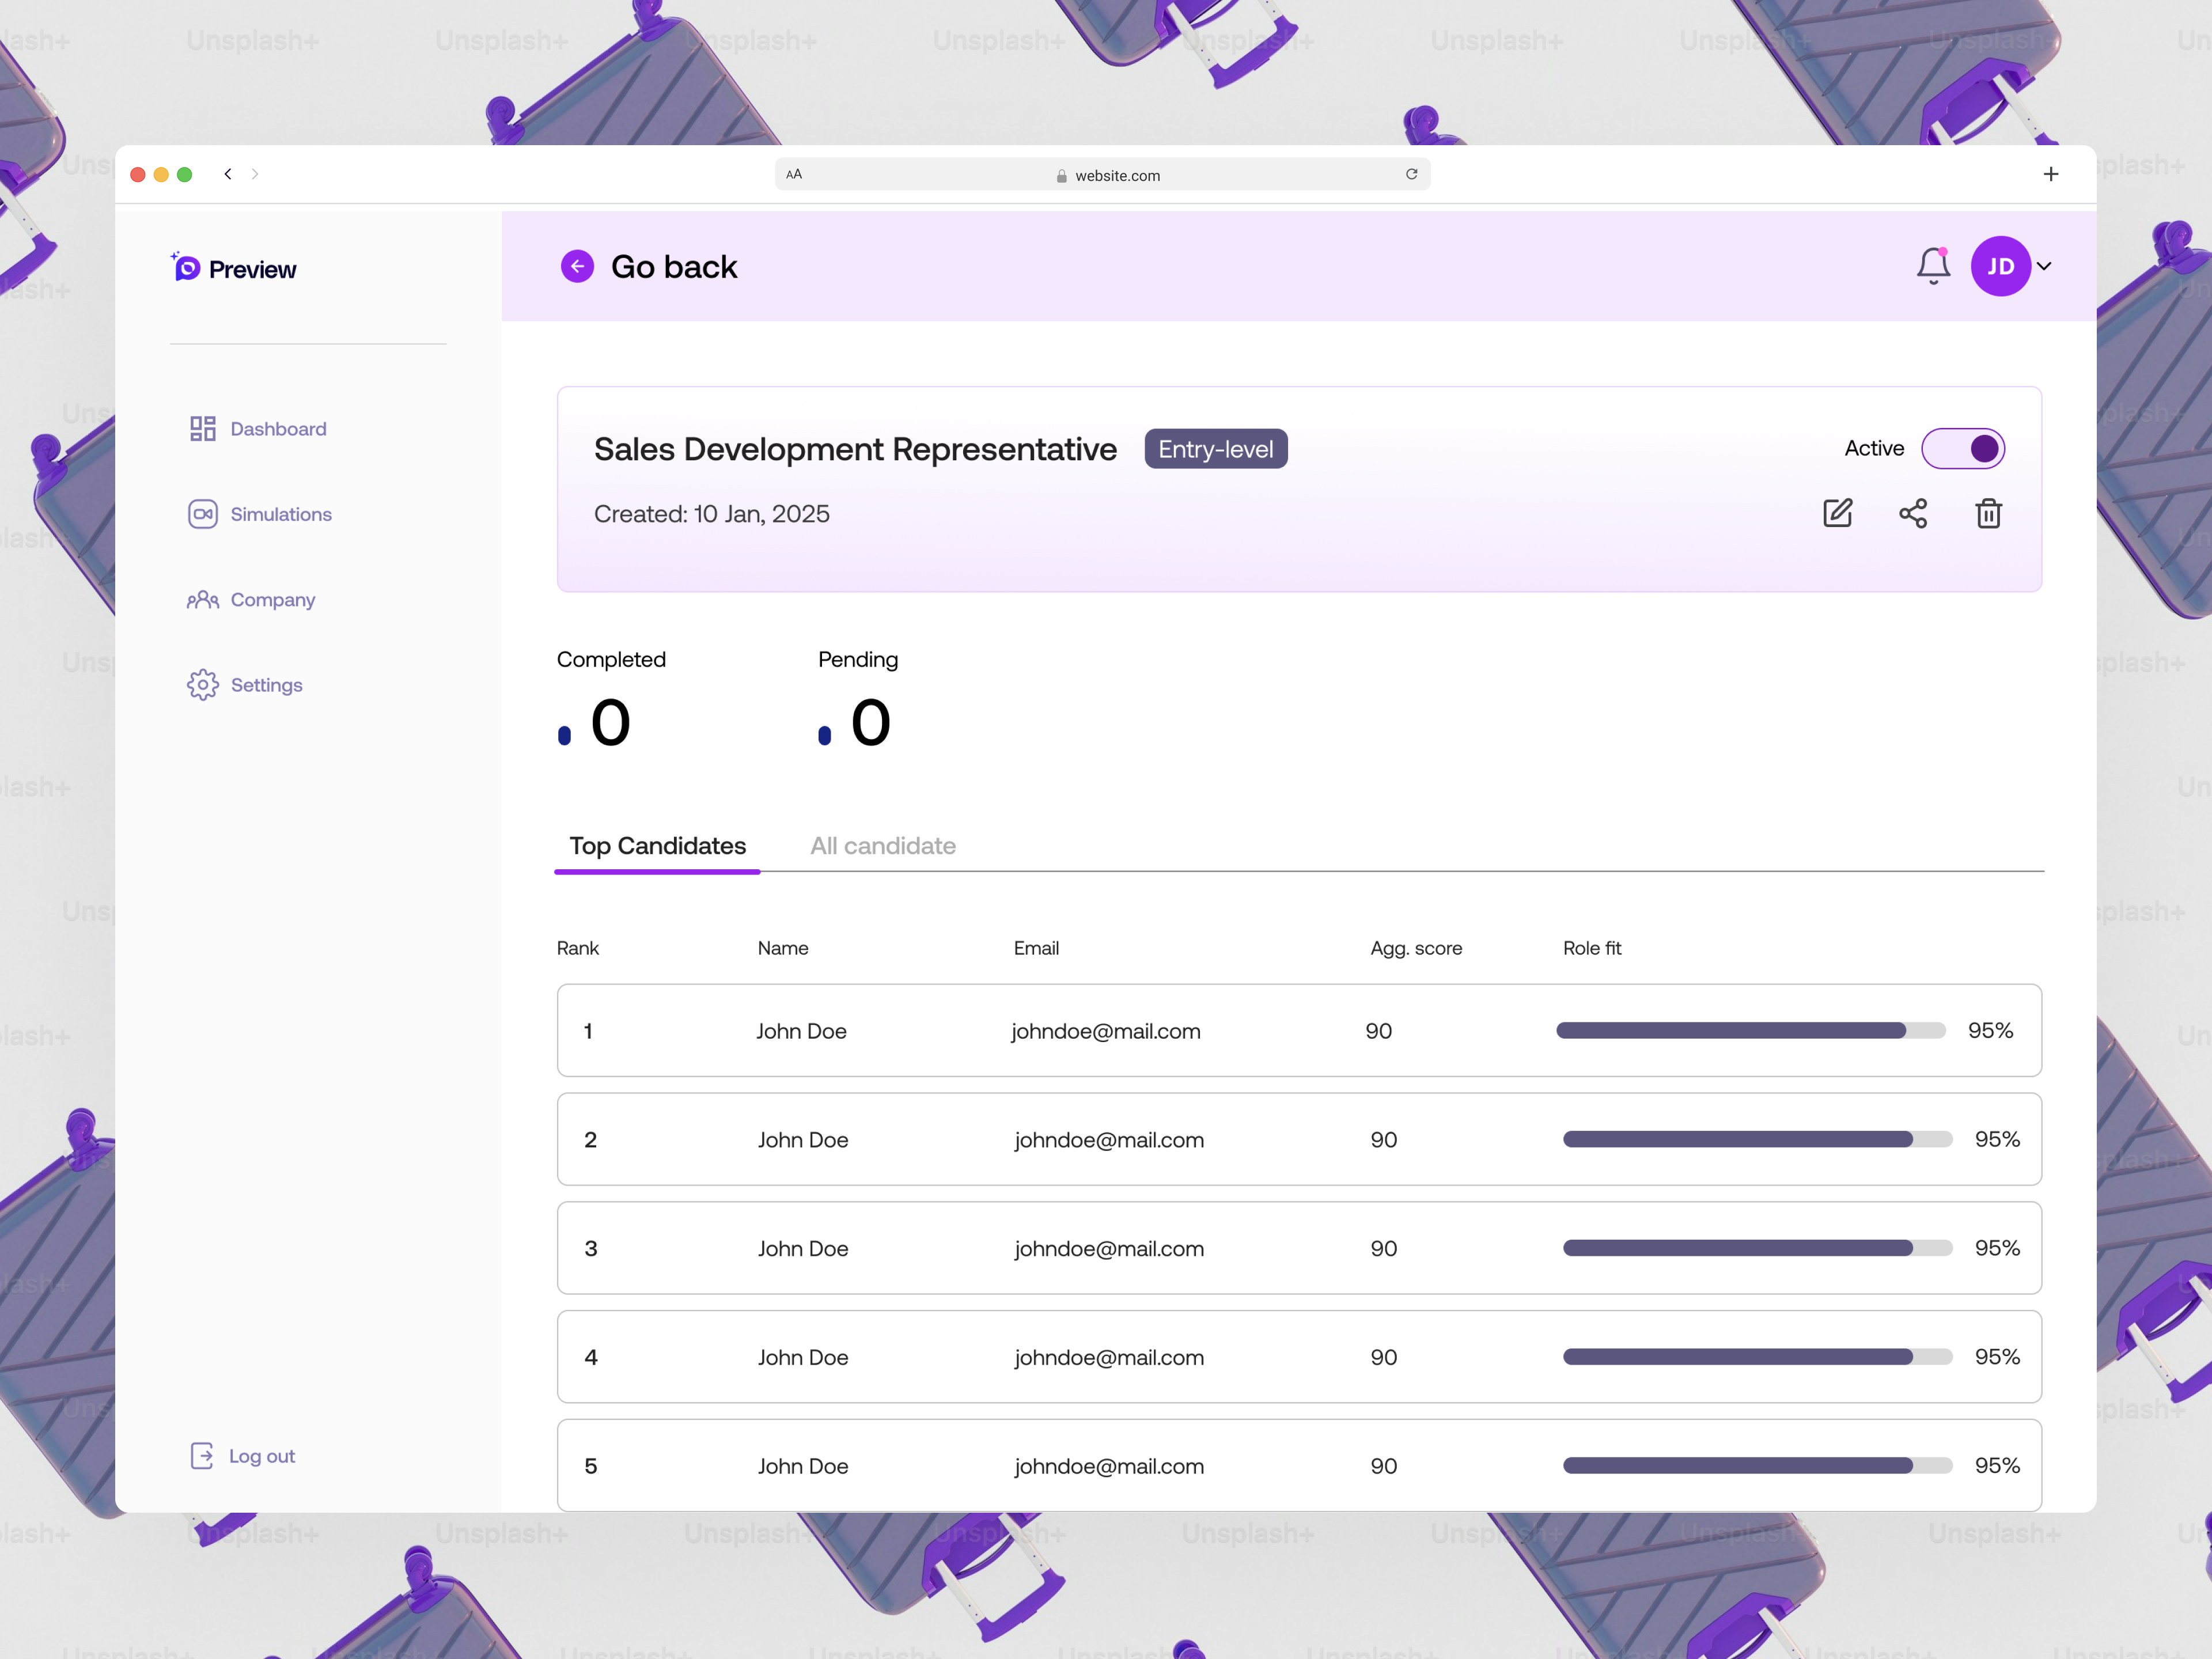Delete job using trash icon
This screenshot has height=1659, width=2212.
click(x=1988, y=513)
